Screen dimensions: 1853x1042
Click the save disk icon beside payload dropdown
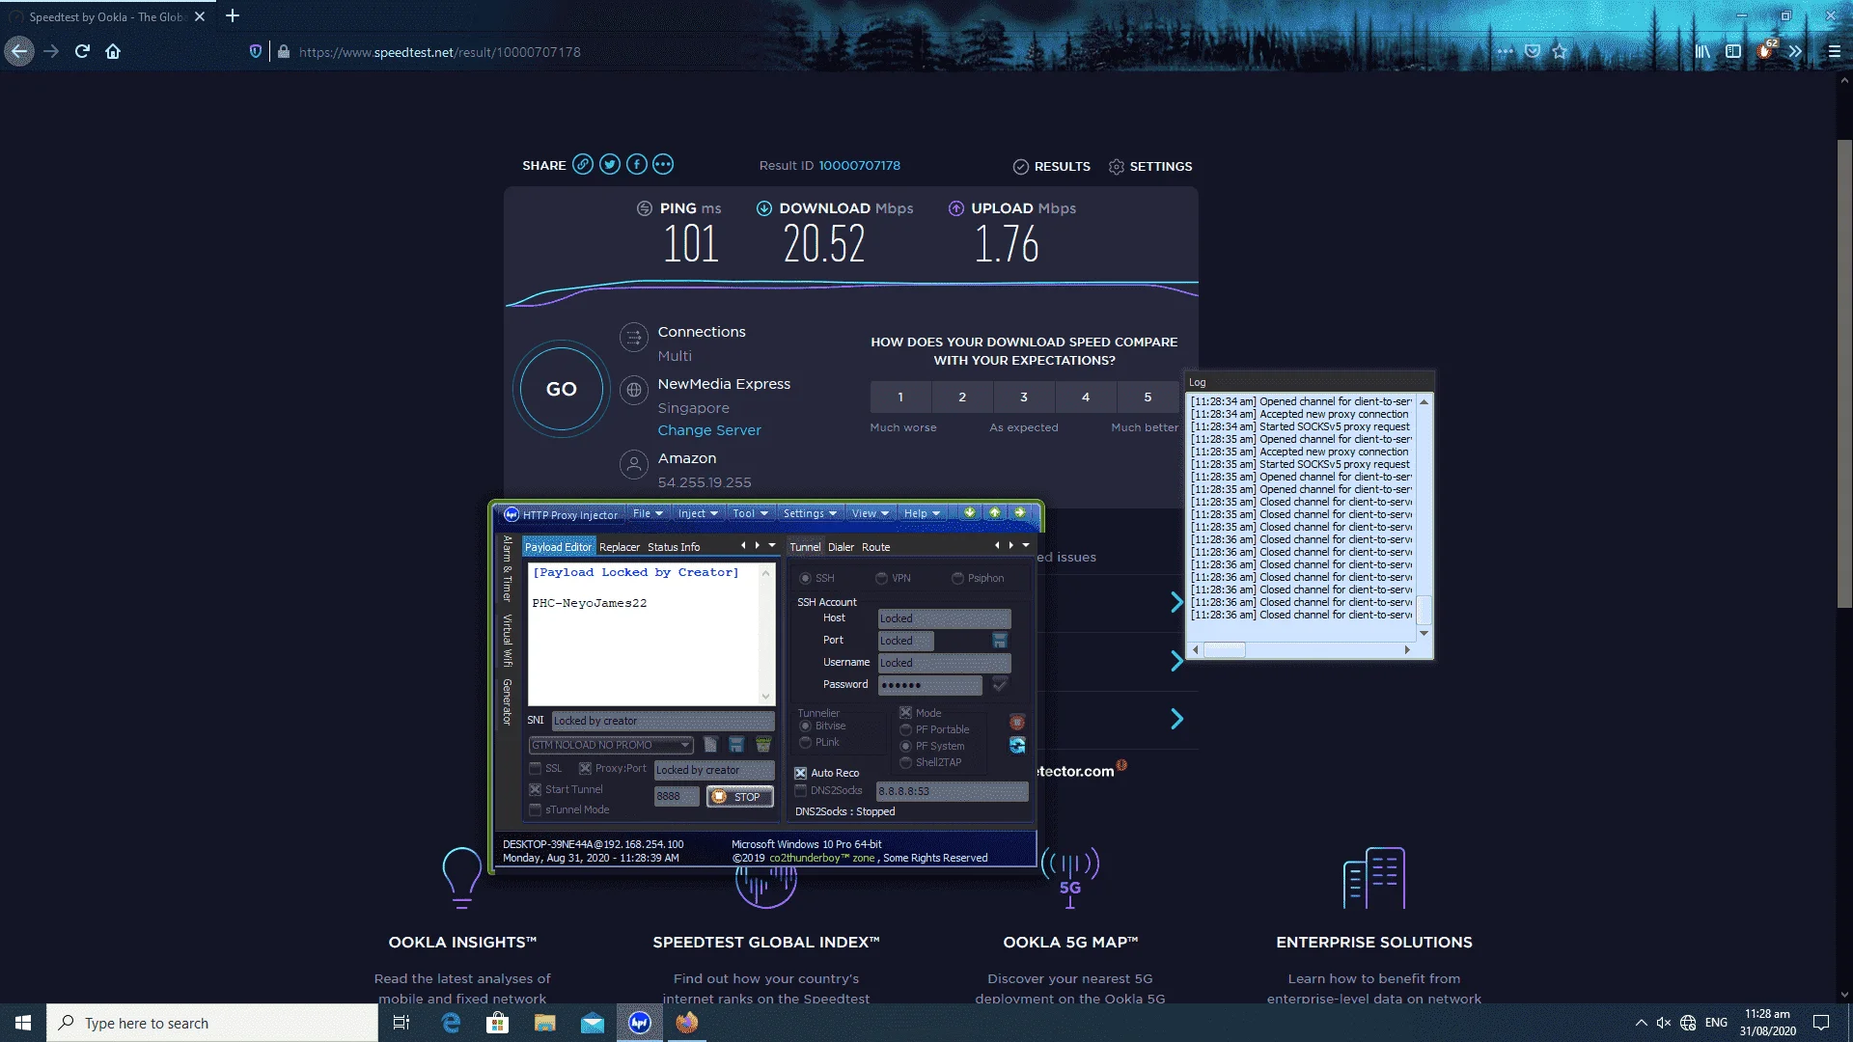click(736, 745)
